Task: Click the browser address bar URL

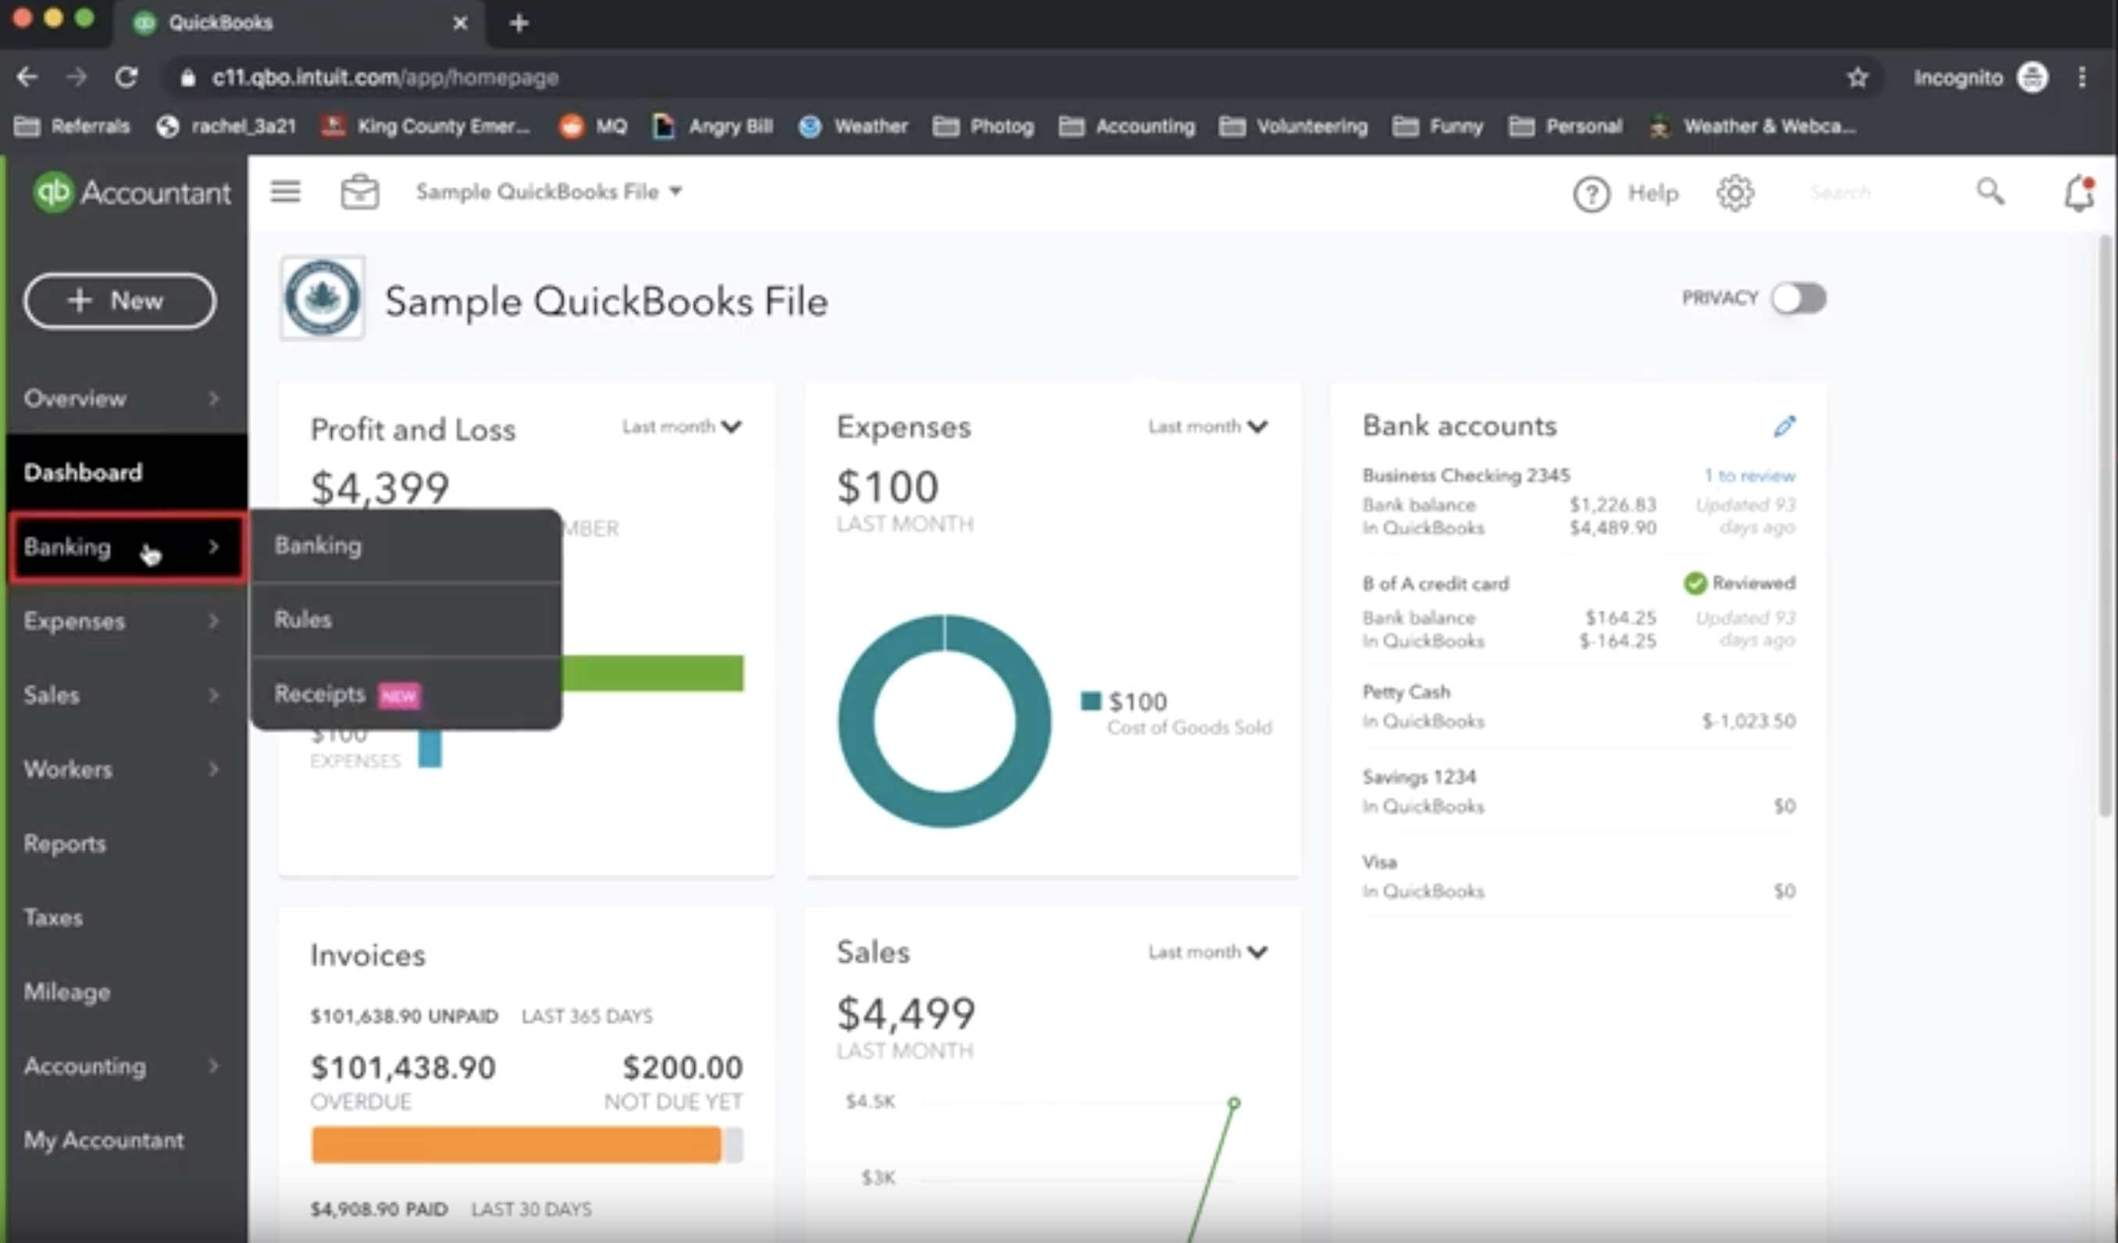Action: [x=385, y=77]
